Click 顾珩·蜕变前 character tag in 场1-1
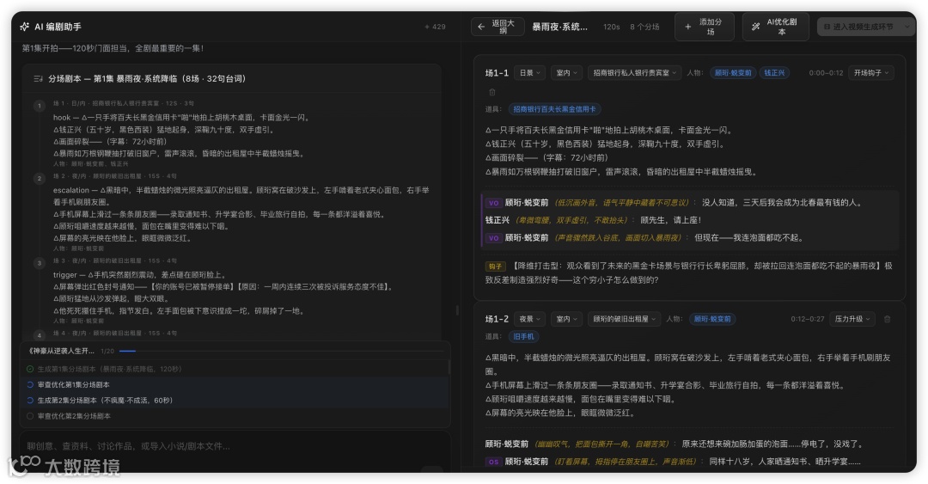The image size is (928, 484). [x=733, y=73]
